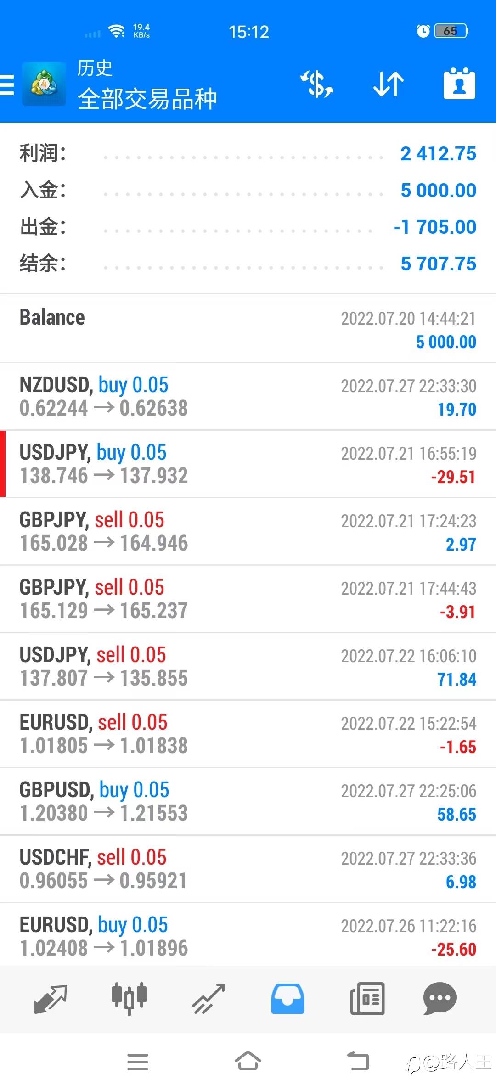Select the NZDUSD buy 0.05 trade
Viewport: 496px width, 1091px height.
[248, 397]
